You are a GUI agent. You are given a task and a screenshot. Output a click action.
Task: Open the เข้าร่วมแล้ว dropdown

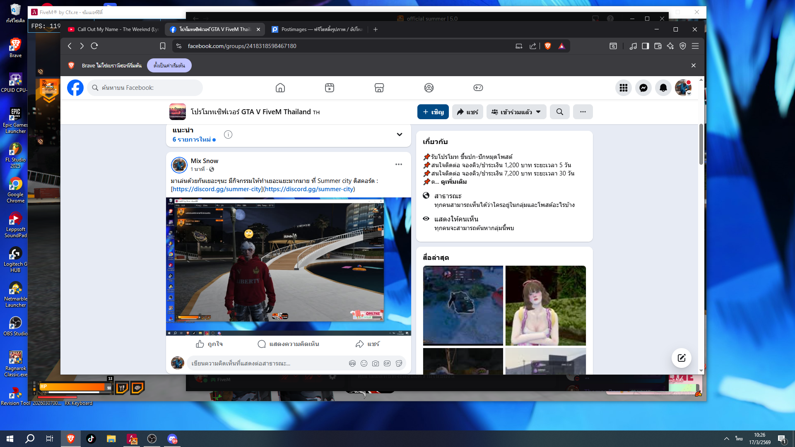click(516, 112)
